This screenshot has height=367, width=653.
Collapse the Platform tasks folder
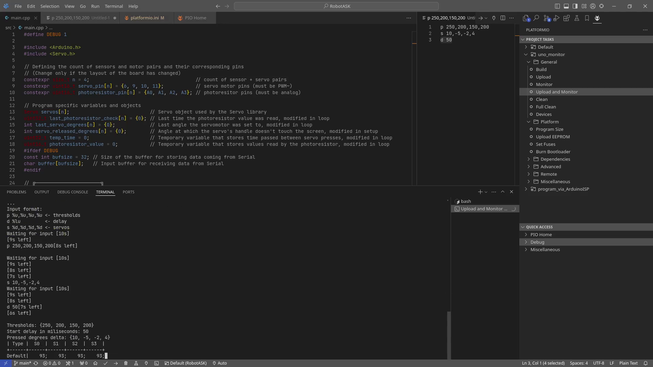[x=529, y=122]
